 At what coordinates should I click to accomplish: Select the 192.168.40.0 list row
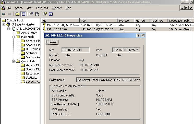coord(118,25)
